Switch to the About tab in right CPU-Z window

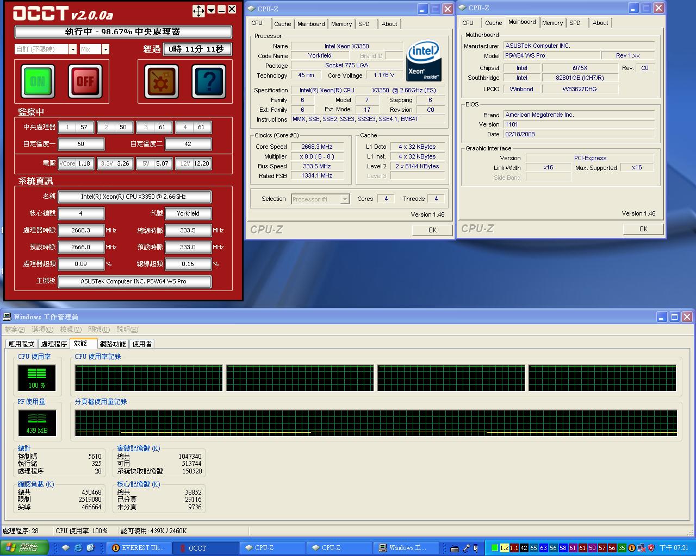[x=600, y=23]
